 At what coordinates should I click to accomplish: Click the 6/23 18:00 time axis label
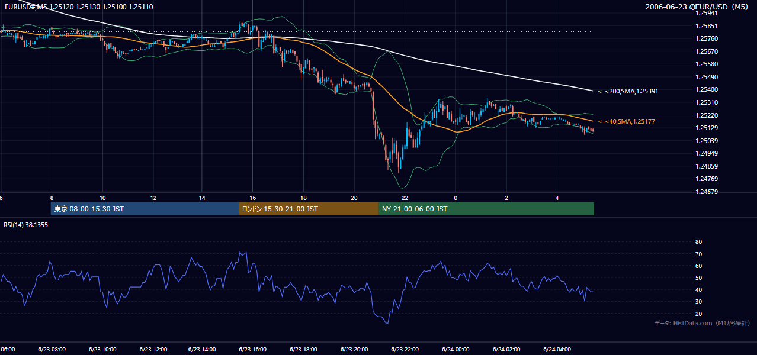click(x=304, y=350)
